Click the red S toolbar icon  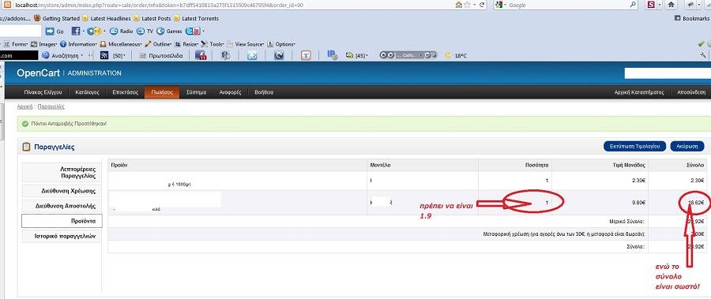(x=651, y=5)
